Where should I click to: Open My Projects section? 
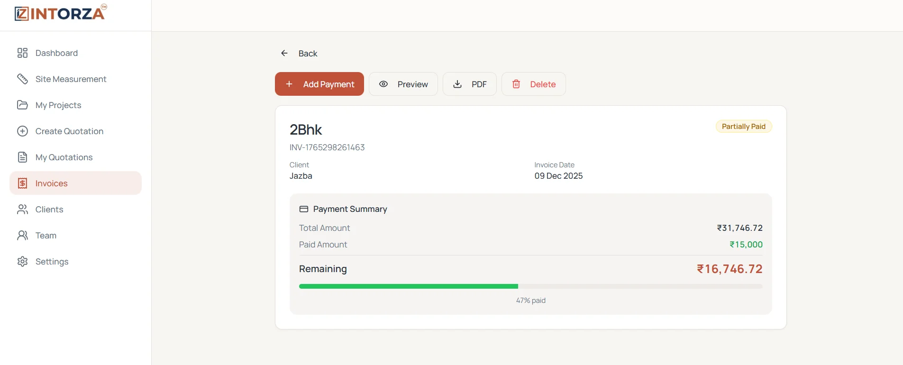(75, 105)
